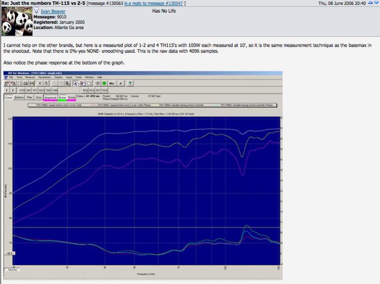Click the Mic toolbar button

(x=112, y=83)
